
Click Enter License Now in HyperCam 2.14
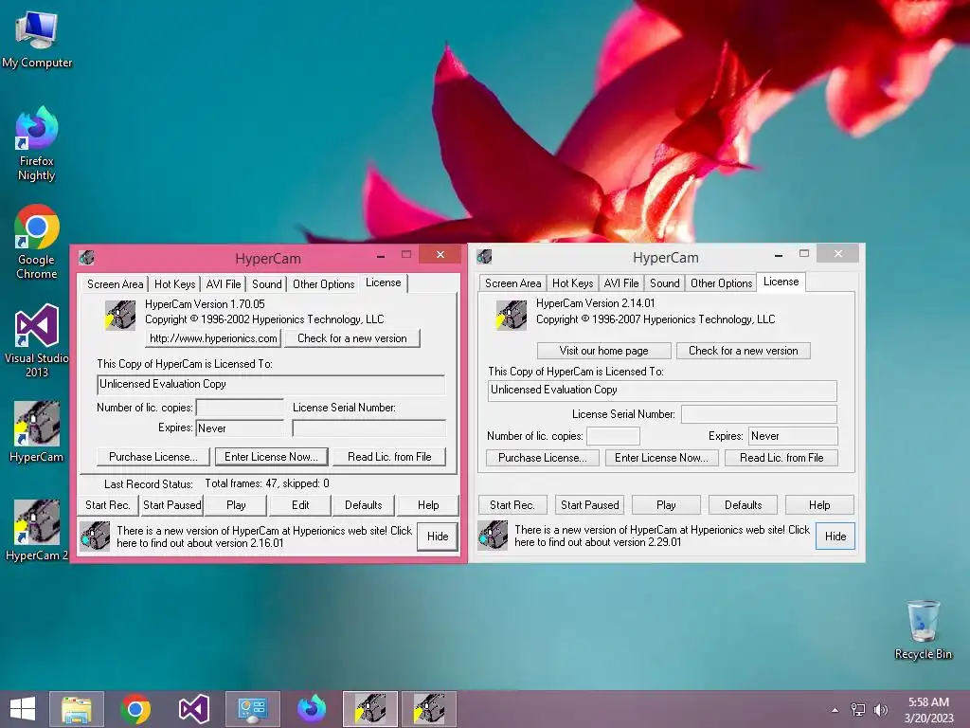[661, 458]
